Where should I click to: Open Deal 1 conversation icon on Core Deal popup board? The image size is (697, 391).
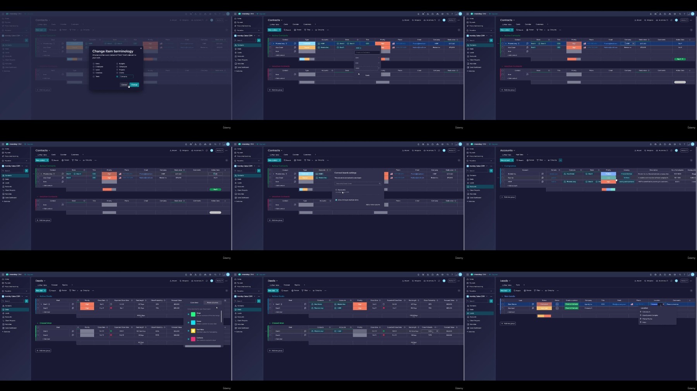(x=73, y=304)
